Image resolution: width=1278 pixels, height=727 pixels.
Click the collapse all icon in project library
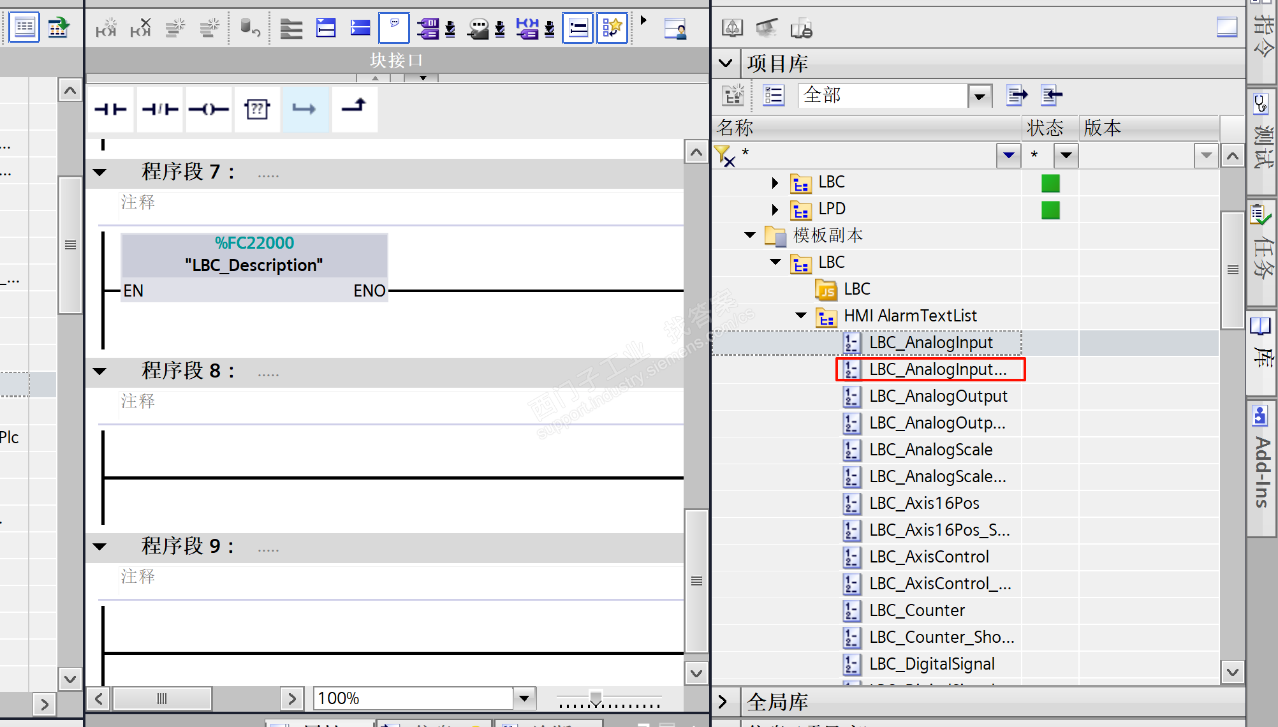pyautogui.click(x=1051, y=96)
